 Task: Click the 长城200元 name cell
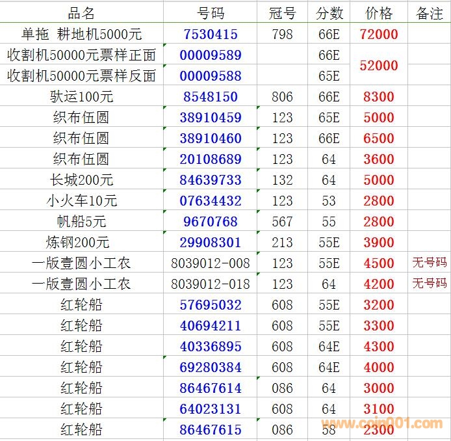coord(81,180)
